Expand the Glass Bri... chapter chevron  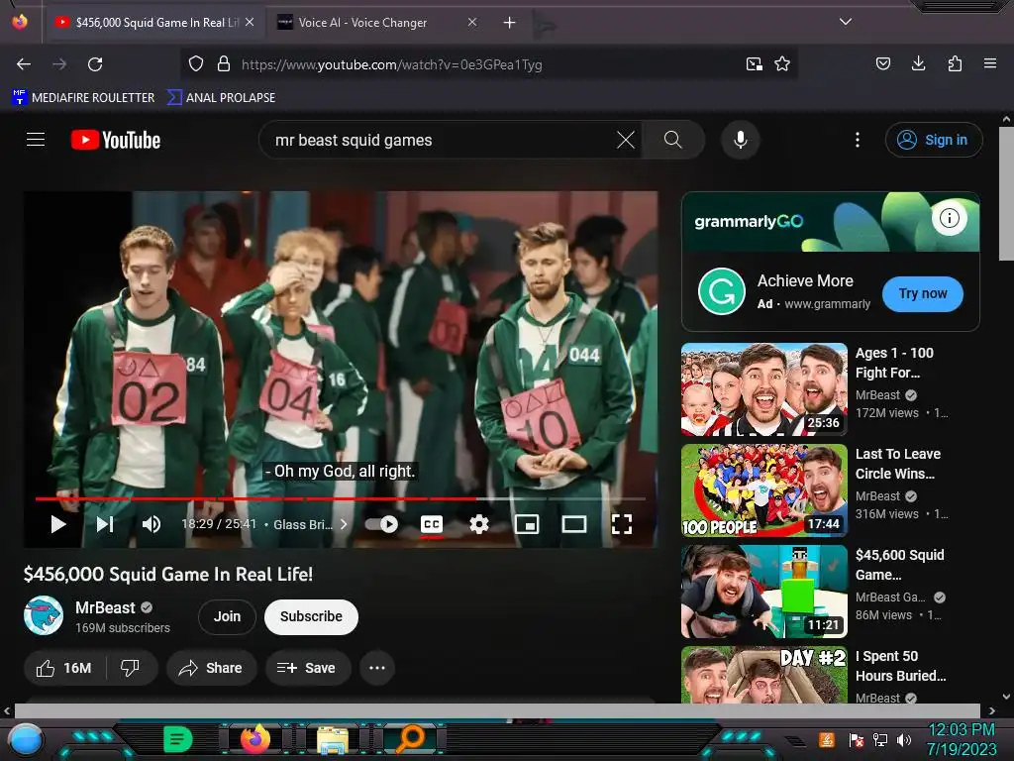344,524
